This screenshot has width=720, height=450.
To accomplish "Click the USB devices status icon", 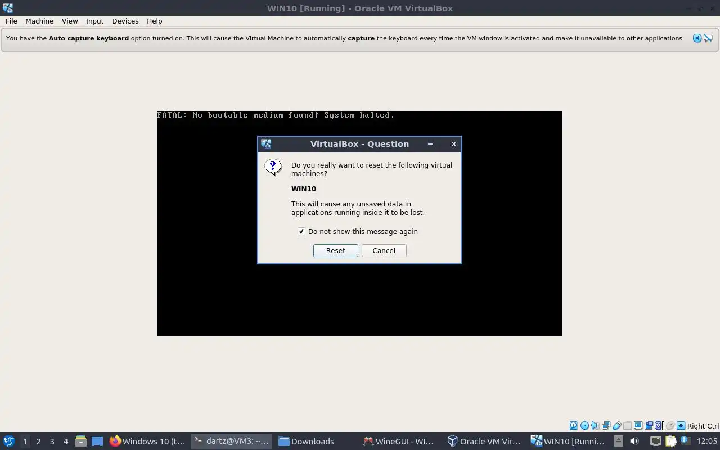I will coord(617,426).
